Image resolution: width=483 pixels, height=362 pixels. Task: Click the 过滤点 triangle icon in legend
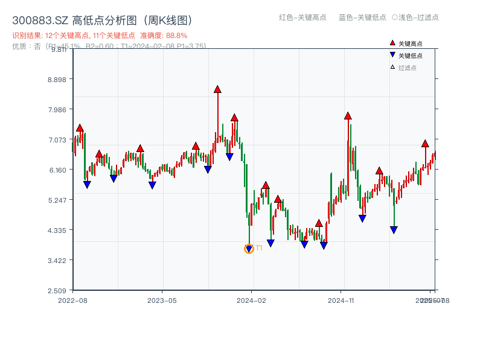point(392,67)
